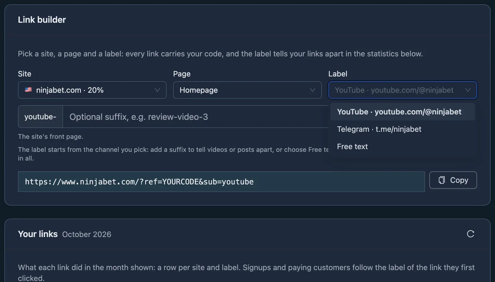Choose Telegram · t.me/ninjabet option
The image size is (495, 282).
[402, 129]
